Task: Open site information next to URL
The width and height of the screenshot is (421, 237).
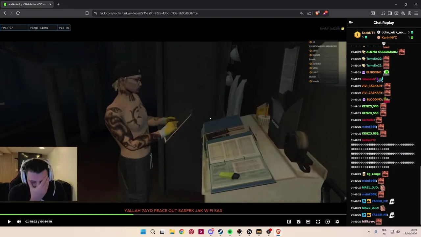Action: [x=95, y=13]
